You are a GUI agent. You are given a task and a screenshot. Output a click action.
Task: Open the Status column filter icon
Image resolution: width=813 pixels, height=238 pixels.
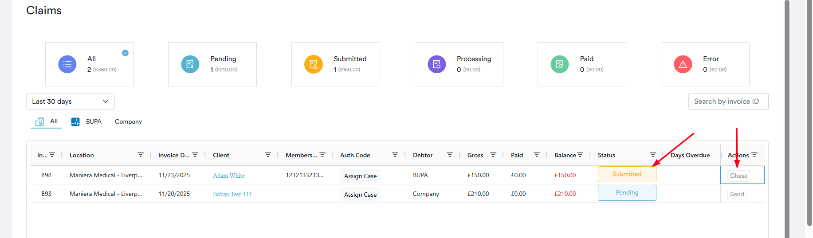(653, 155)
